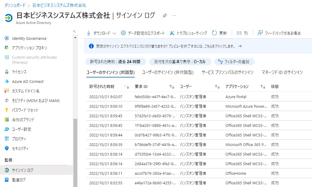
Task: Click request ID 57d2fa13-de50-4579-...
Action: pyautogui.click(x=155, y=116)
